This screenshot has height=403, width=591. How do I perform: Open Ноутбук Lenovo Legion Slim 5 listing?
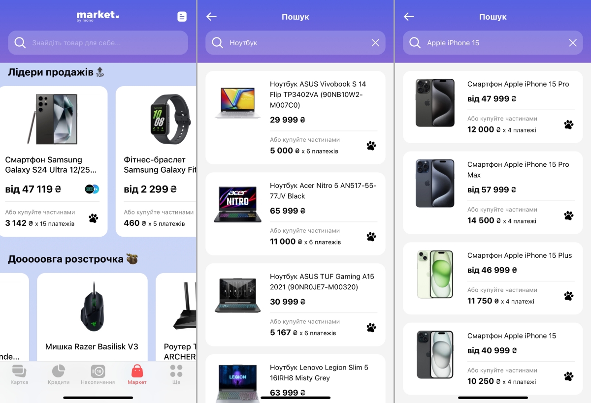click(319, 372)
